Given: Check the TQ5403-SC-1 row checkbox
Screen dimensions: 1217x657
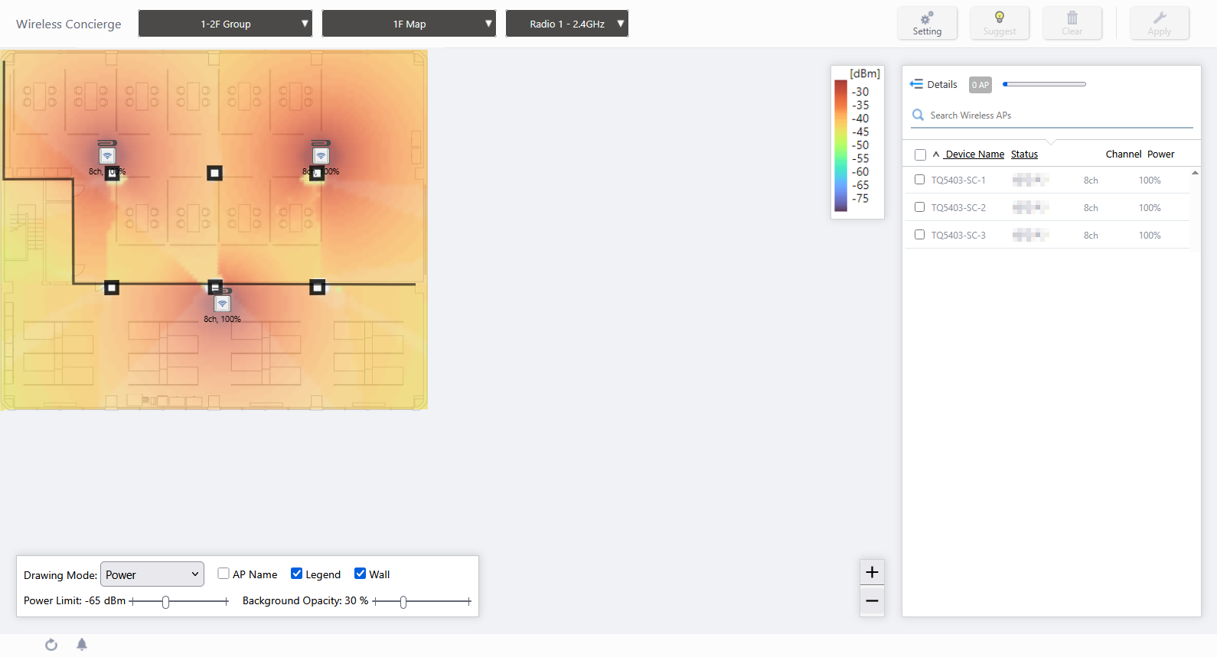Looking at the screenshot, I should click(919, 180).
